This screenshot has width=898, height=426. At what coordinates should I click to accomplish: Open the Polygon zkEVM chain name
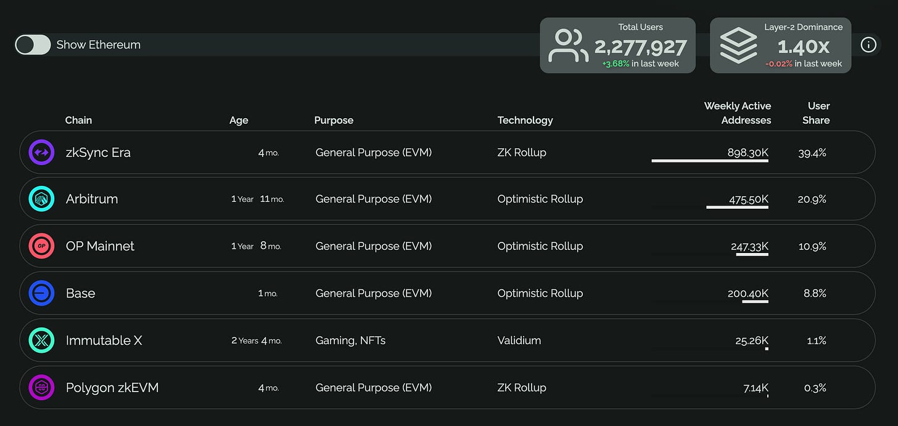click(x=112, y=388)
